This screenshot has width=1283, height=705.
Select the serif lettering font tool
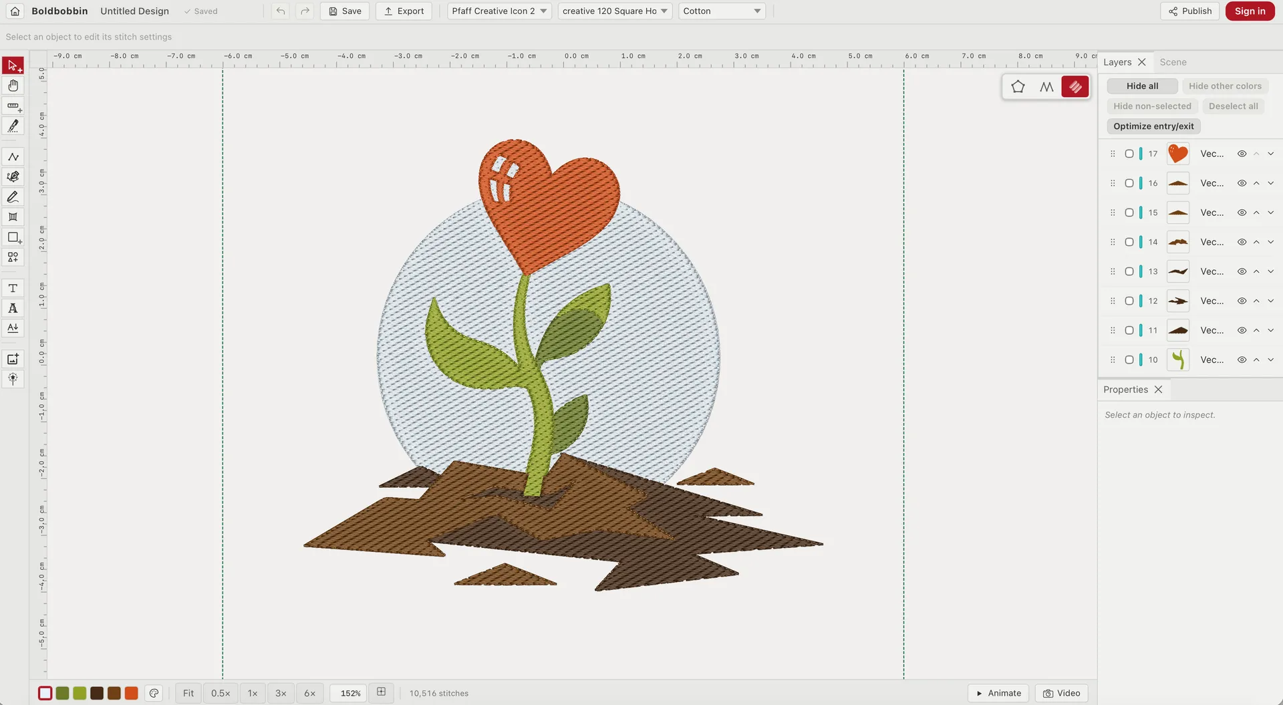coord(13,308)
